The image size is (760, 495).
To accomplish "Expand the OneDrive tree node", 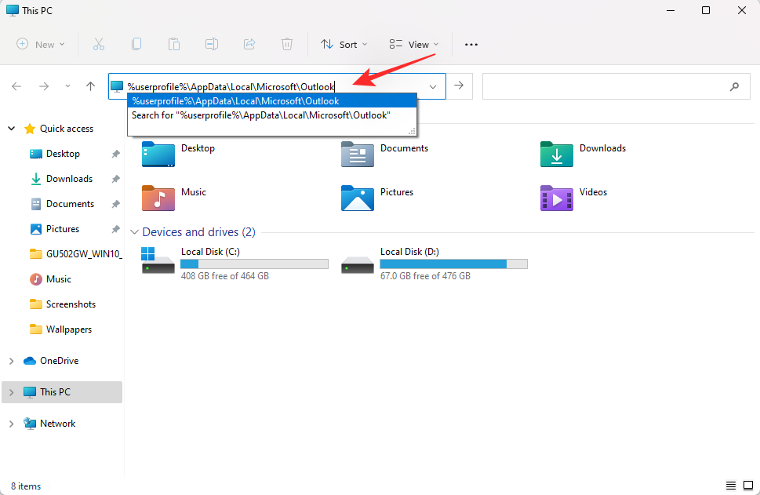I will [x=11, y=361].
